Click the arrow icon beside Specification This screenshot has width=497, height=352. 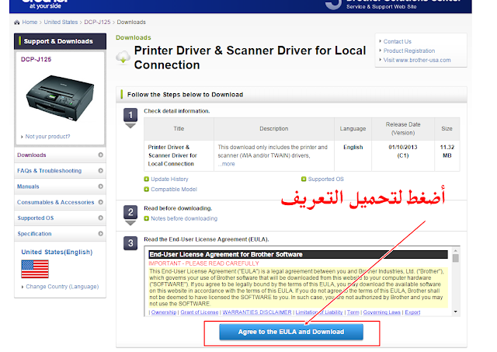[x=100, y=234]
